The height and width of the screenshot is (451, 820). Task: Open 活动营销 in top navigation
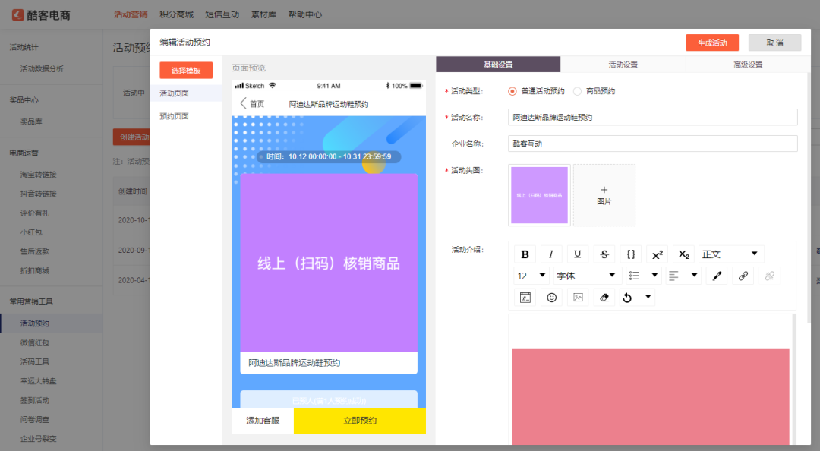pyautogui.click(x=131, y=14)
